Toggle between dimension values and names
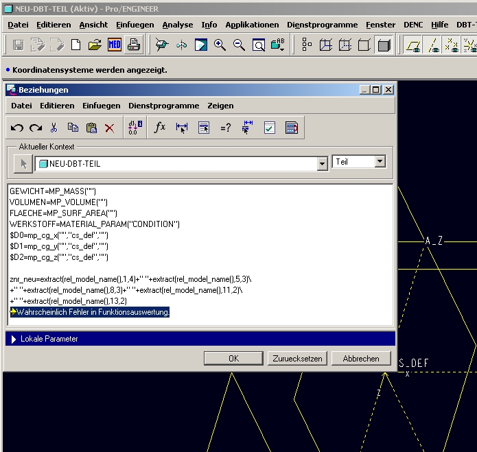Screen dimensions: 477x452 [135, 128]
